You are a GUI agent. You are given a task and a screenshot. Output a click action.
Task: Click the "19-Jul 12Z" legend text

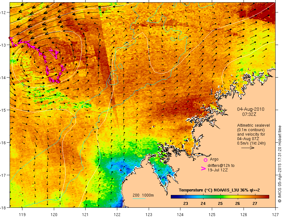click(x=218, y=170)
